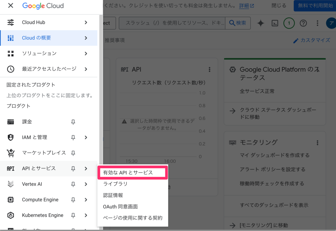Expand the Cloud の概要 chevron
This screenshot has width=336, height=231.
86,38
